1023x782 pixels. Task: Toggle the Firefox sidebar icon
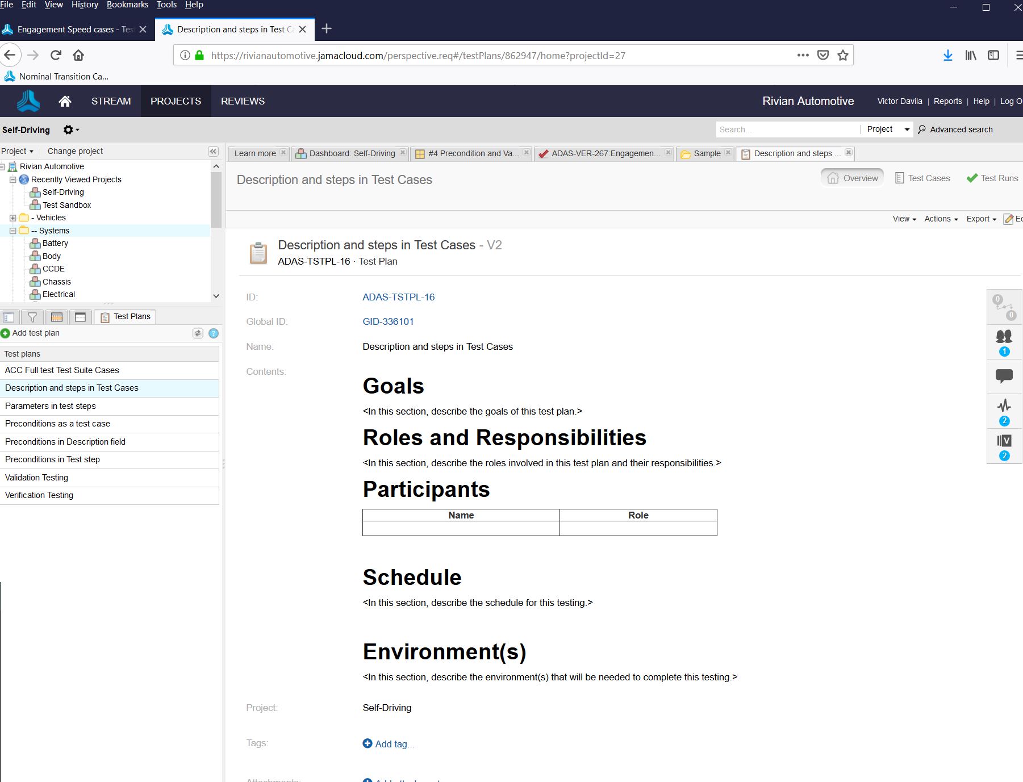coord(993,55)
